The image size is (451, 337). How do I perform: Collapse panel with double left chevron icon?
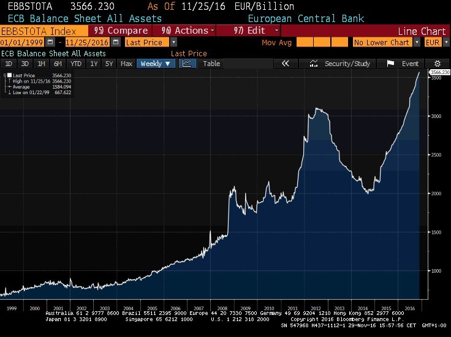286,64
